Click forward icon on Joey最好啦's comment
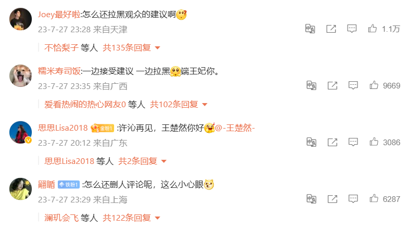 (x=331, y=29)
